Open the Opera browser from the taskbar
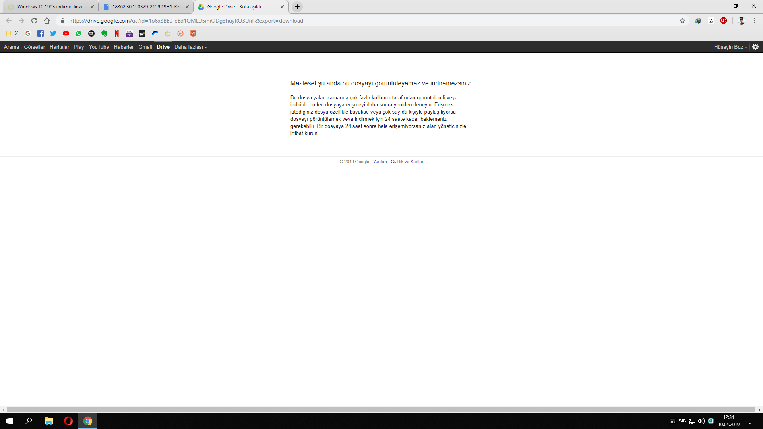The image size is (763, 429). pos(68,421)
